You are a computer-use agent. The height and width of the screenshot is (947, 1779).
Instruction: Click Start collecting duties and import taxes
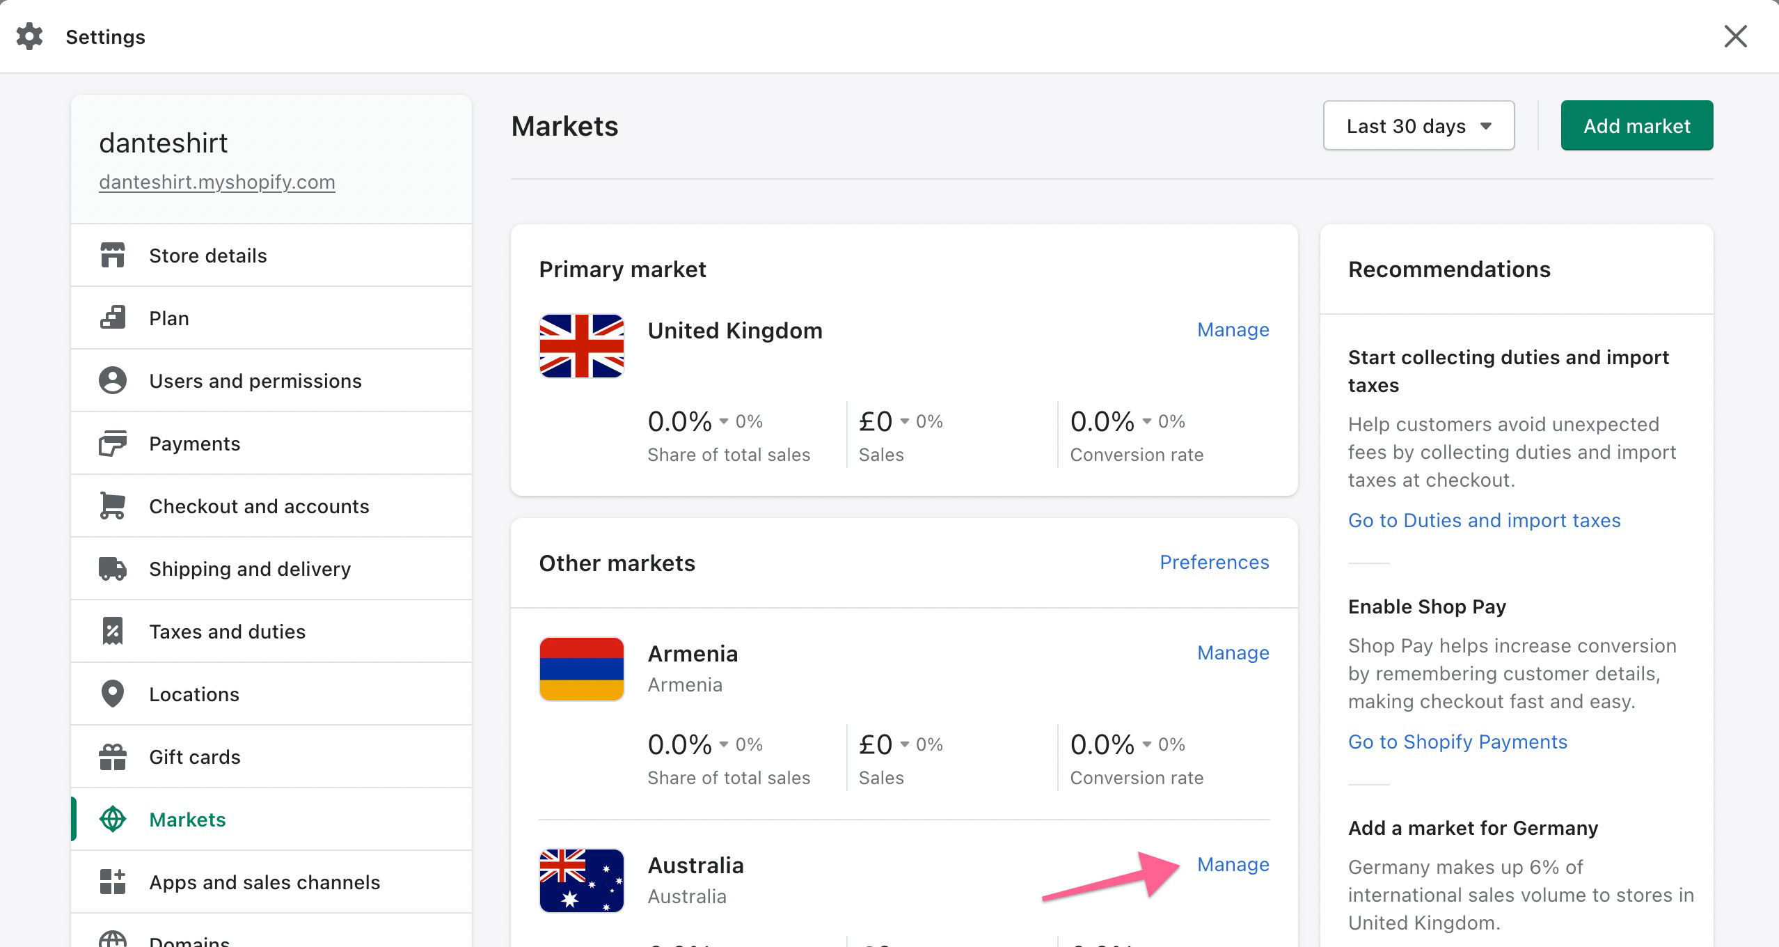pos(1508,371)
